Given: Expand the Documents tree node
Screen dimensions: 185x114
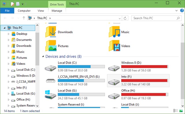Looking at the screenshot, I should click(x=8, y=40).
